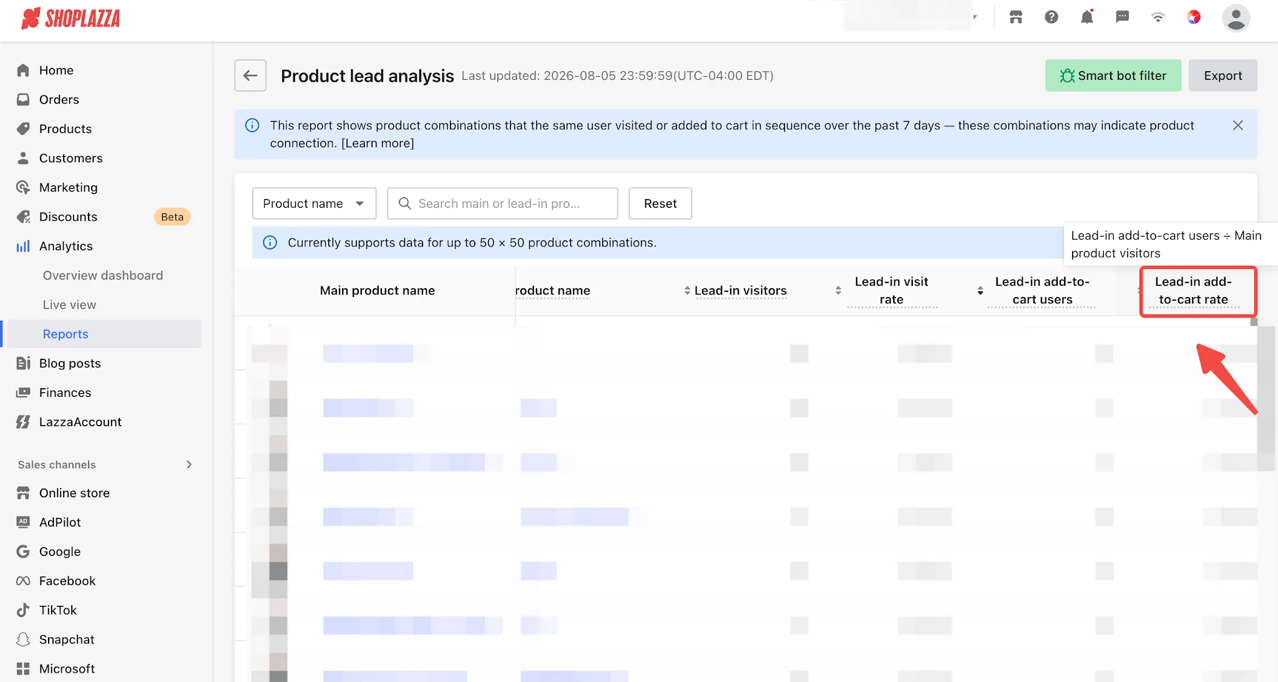Viewport: 1278px width, 682px height.
Task: Open Live view under Analytics
Action: (x=69, y=304)
